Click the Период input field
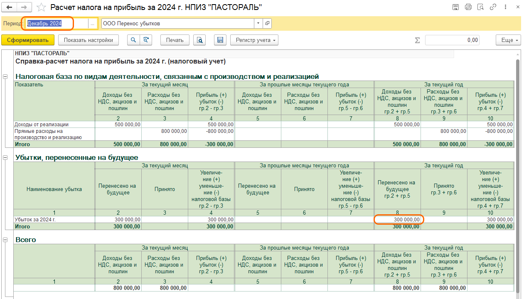Screen dimensions: 524x299 point(56,24)
